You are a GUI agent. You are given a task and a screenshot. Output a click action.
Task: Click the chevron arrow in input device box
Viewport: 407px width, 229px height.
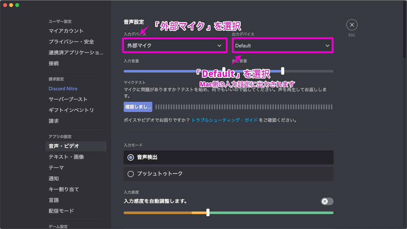pos(219,45)
